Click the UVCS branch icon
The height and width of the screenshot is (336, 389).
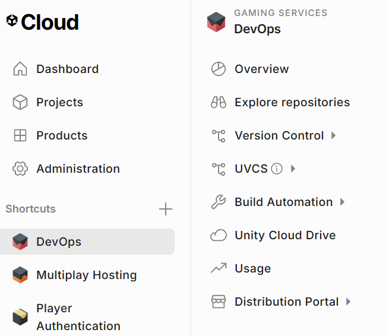(x=219, y=169)
